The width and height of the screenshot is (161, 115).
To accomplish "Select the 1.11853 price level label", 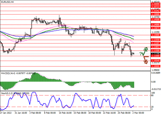I will [156, 47].
